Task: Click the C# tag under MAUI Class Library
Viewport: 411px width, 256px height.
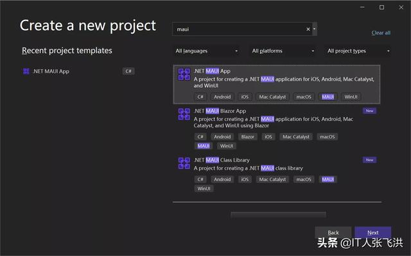Action: (x=200, y=179)
